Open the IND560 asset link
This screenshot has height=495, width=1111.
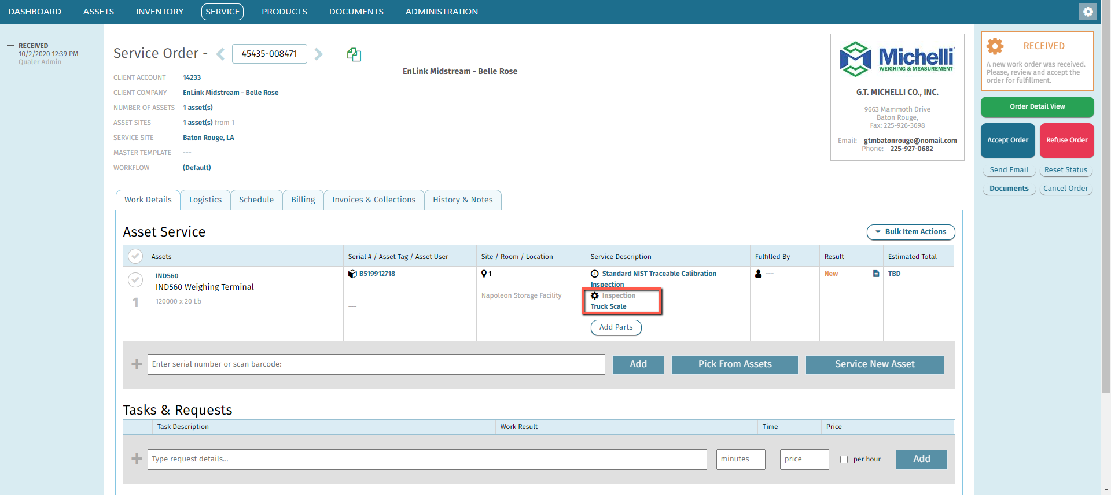click(167, 276)
